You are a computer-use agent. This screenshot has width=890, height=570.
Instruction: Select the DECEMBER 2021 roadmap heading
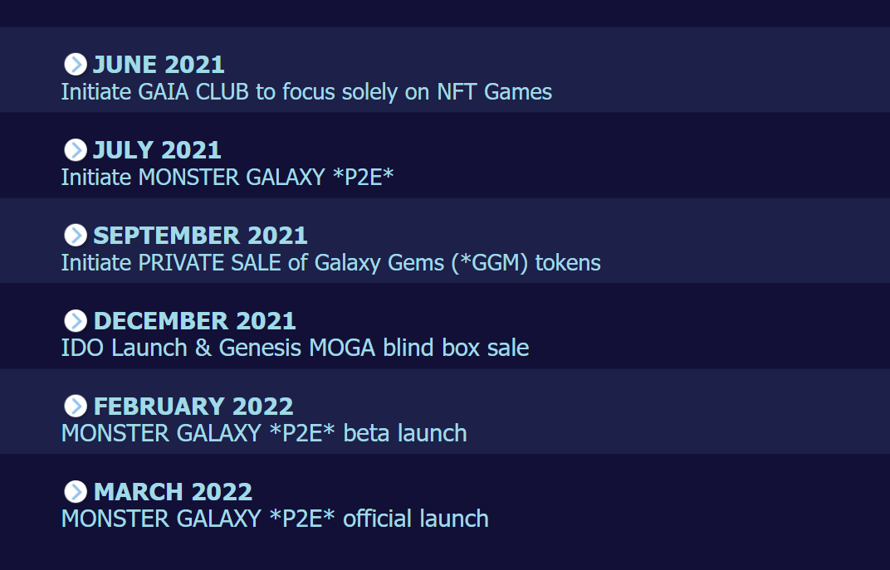click(x=194, y=321)
